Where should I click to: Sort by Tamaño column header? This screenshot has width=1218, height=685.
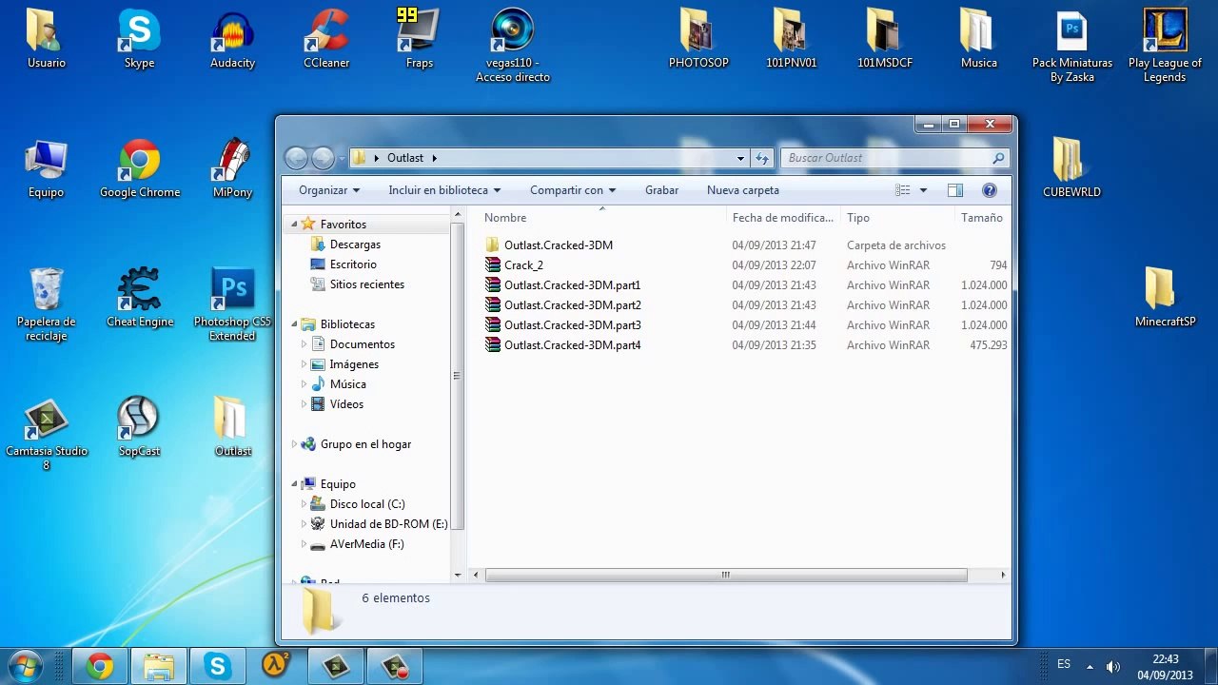coord(982,218)
